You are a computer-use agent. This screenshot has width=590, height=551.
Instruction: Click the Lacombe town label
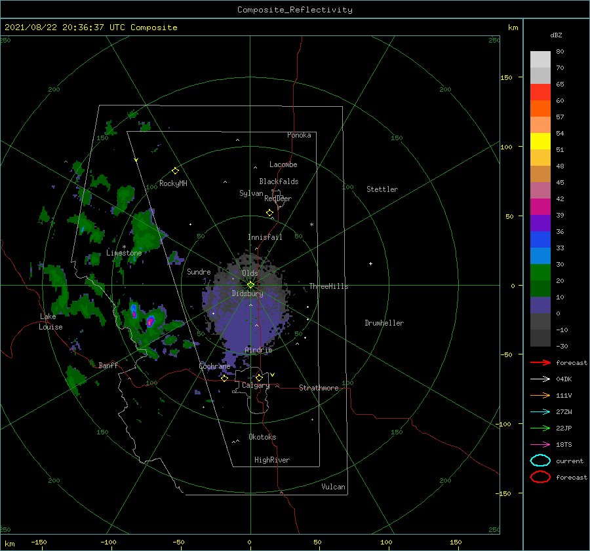pos(283,164)
